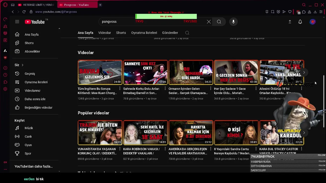Open the browser downloads icon
326x183 pixels.
pos(315,12)
